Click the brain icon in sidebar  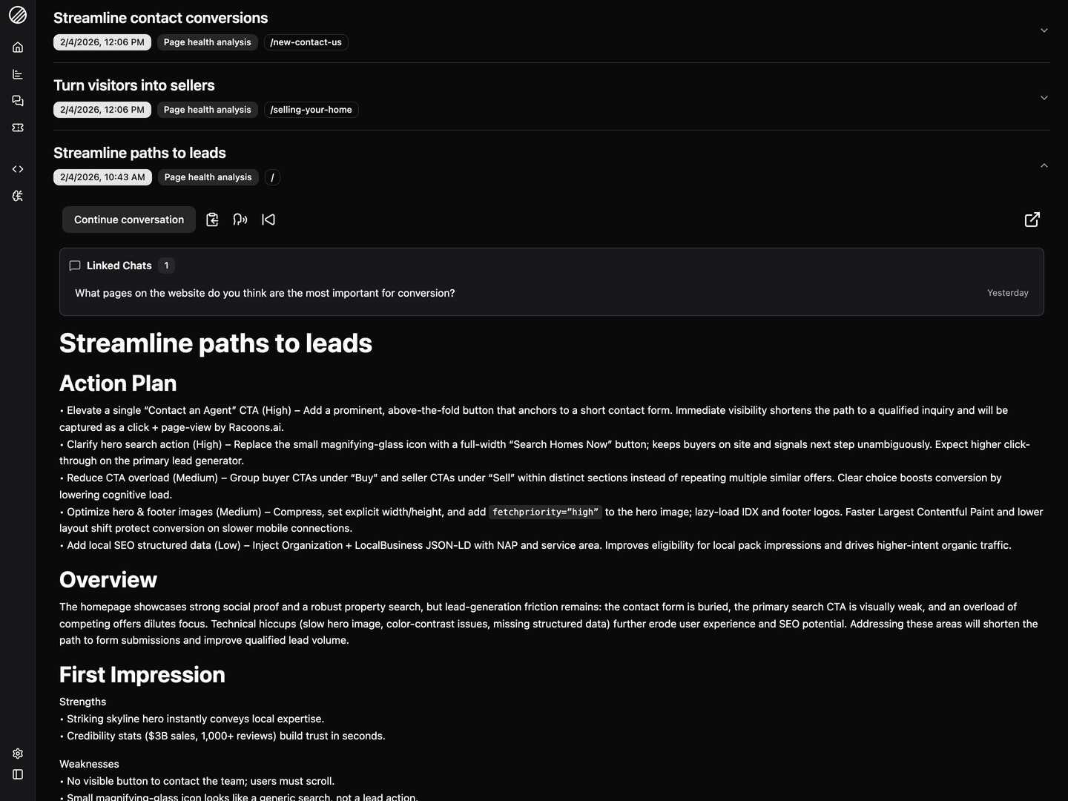click(x=18, y=196)
